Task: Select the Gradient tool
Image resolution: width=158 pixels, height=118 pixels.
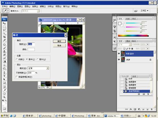Action: [4, 61]
